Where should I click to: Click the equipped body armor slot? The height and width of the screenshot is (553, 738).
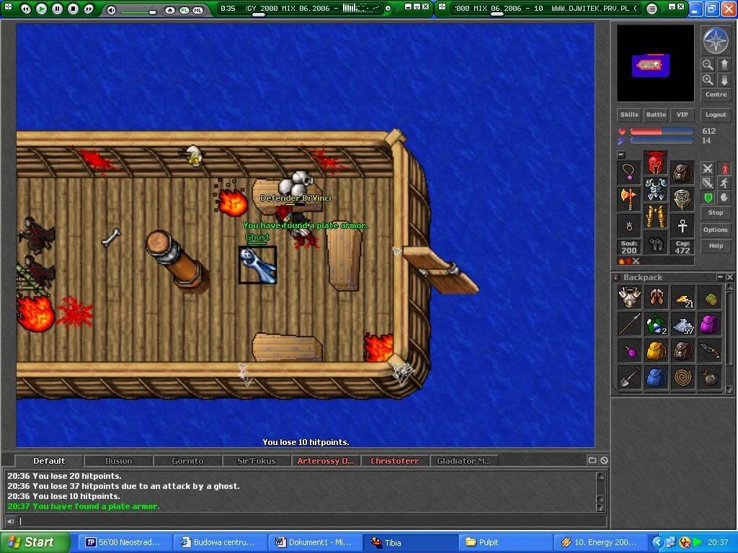(656, 189)
